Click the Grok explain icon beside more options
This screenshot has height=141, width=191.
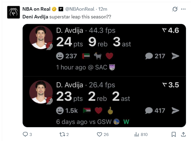(175, 9)
